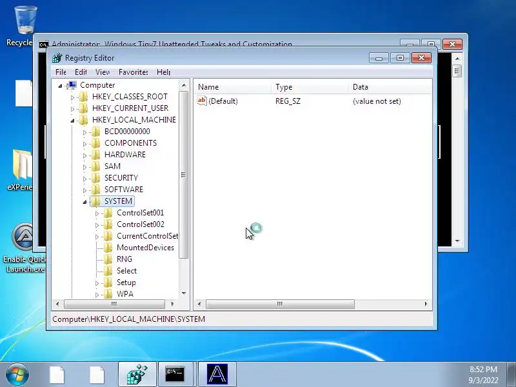Click the Registry Editor title bar icon

coord(57,58)
